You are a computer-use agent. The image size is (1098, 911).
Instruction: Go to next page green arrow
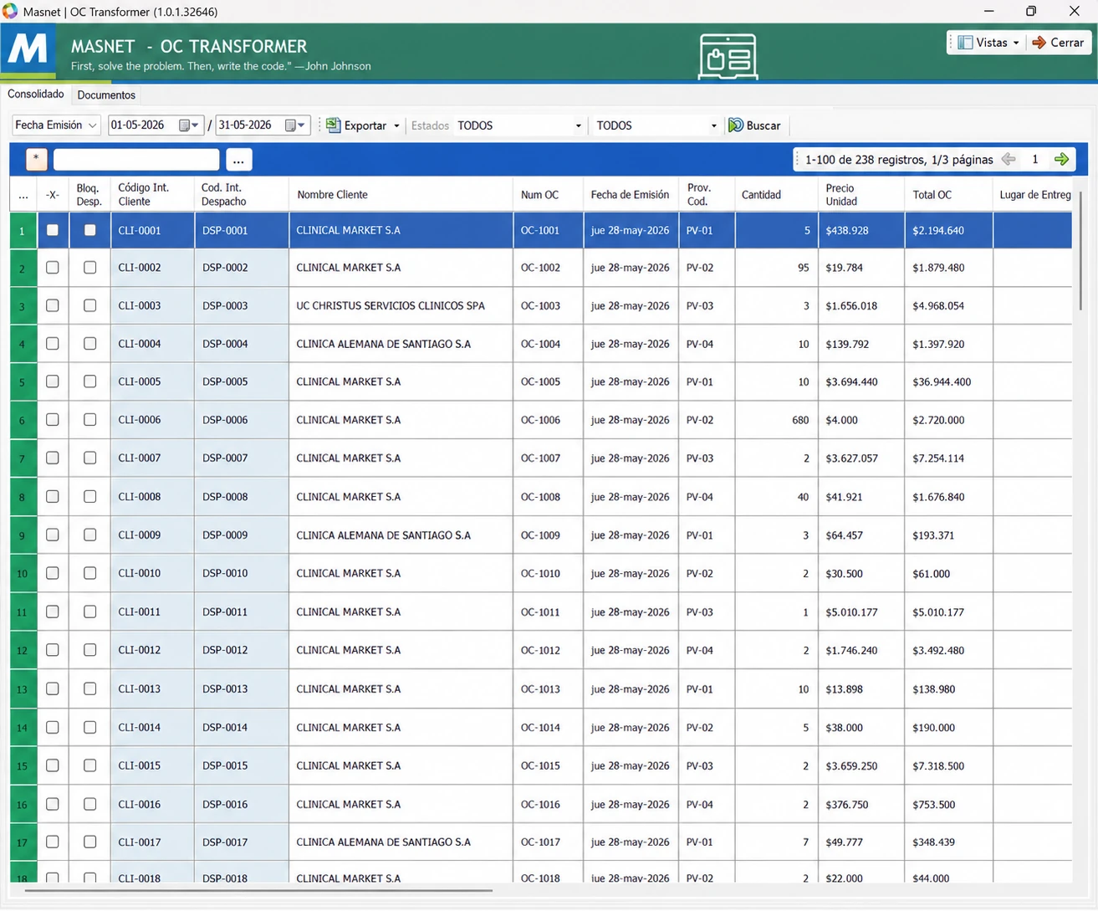(x=1062, y=159)
